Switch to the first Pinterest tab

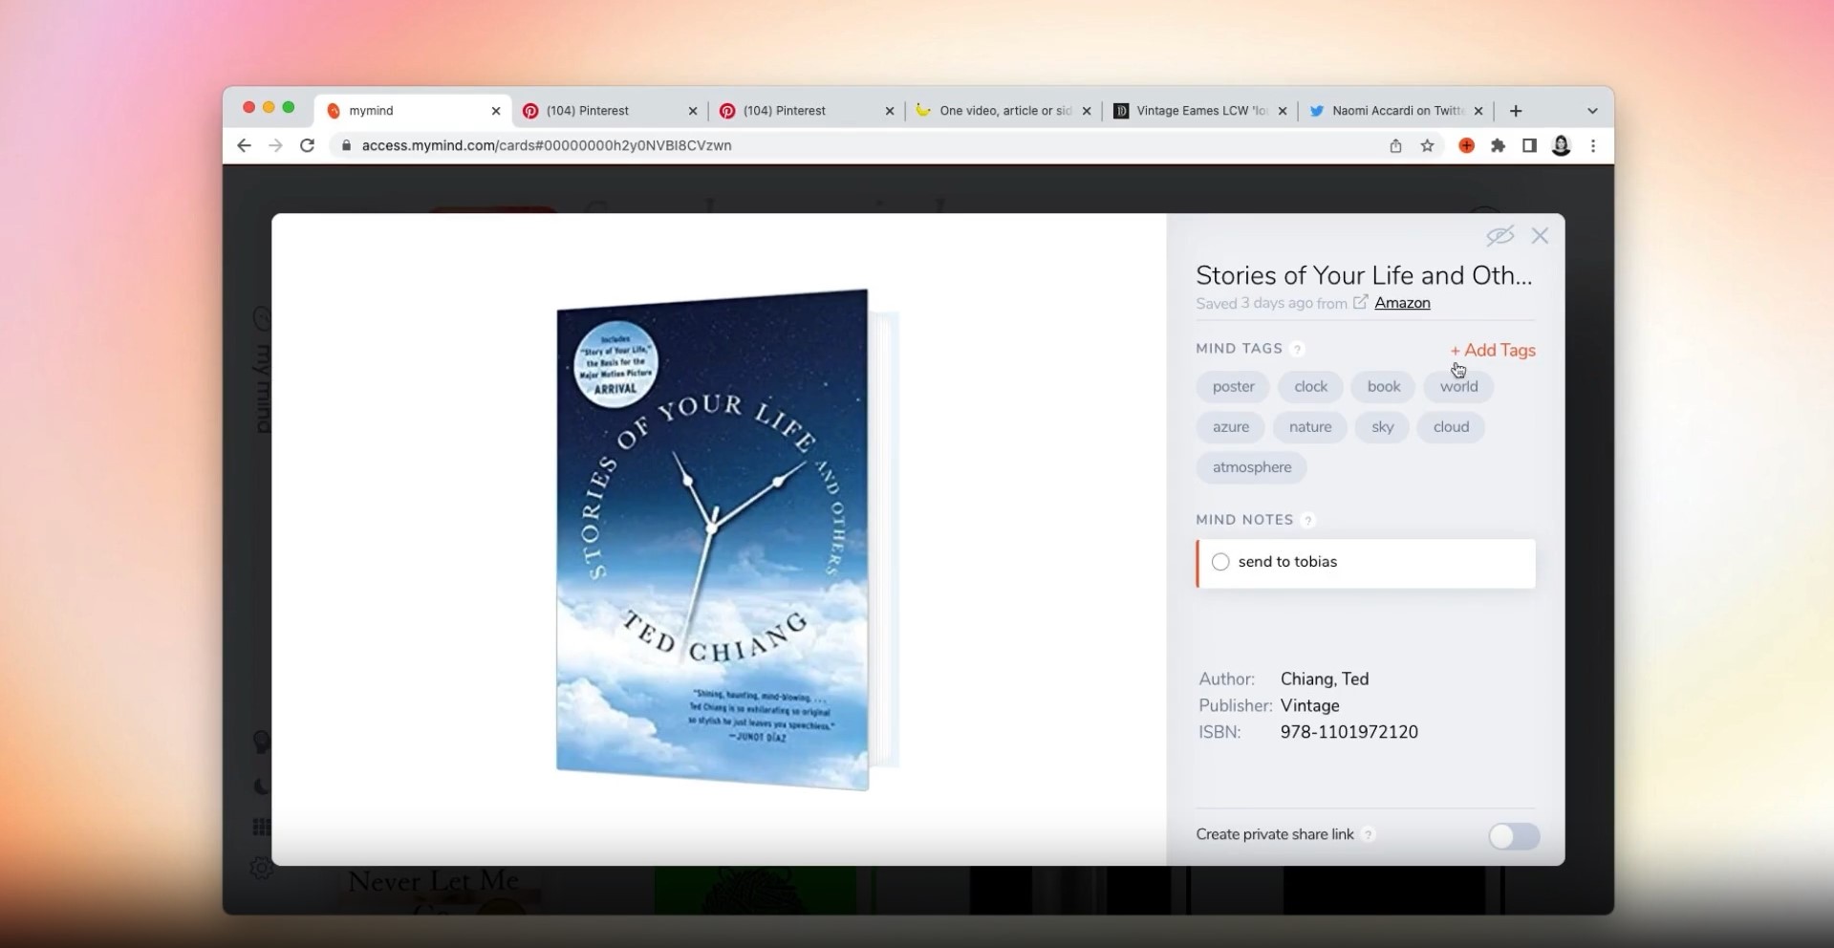[x=612, y=111]
